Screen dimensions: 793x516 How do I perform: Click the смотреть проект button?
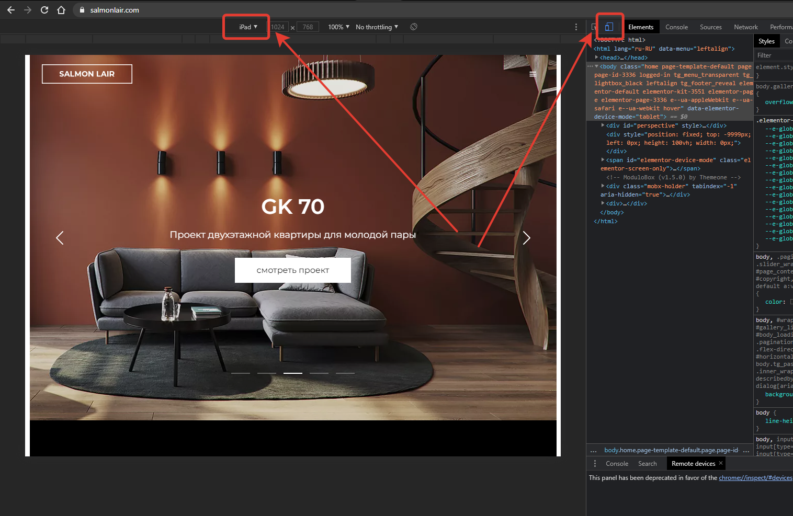[x=292, y=270]
